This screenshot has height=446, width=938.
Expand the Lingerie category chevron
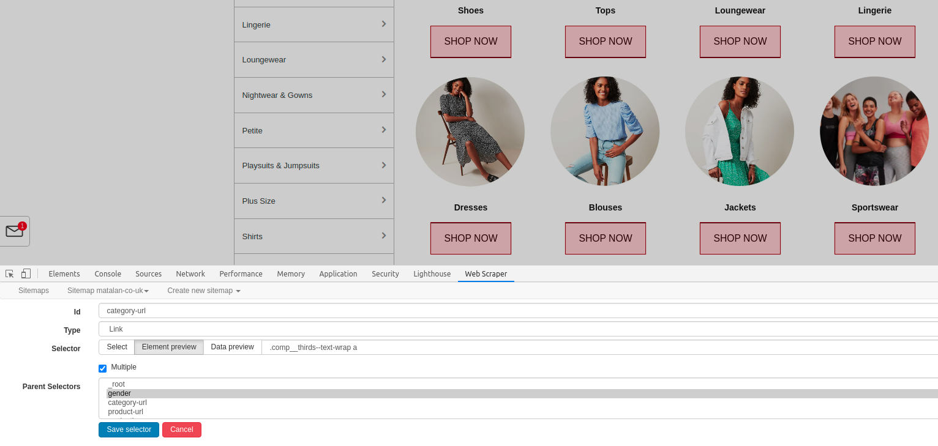[384, 24]
